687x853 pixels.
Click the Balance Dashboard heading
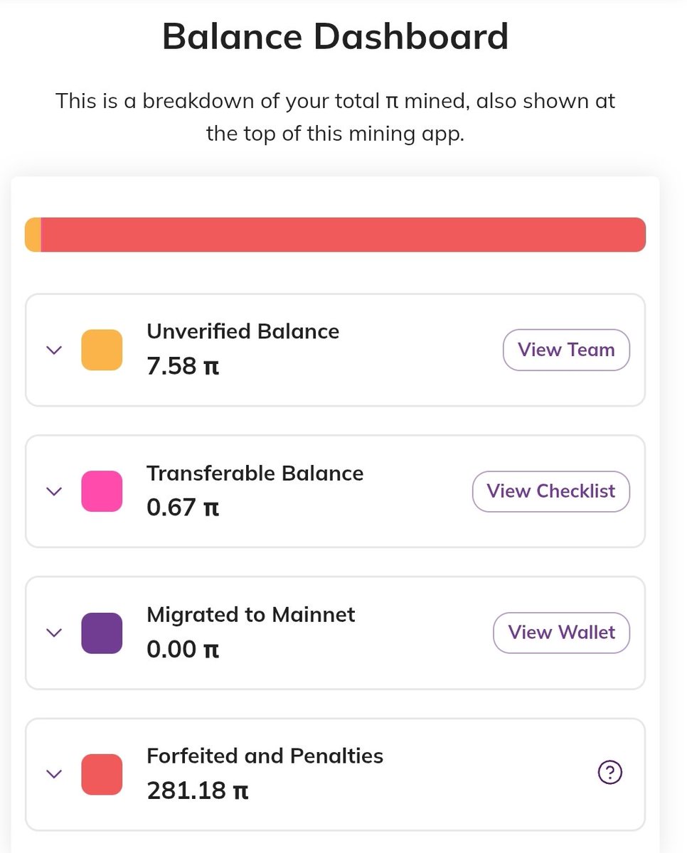tap(335, 36)
